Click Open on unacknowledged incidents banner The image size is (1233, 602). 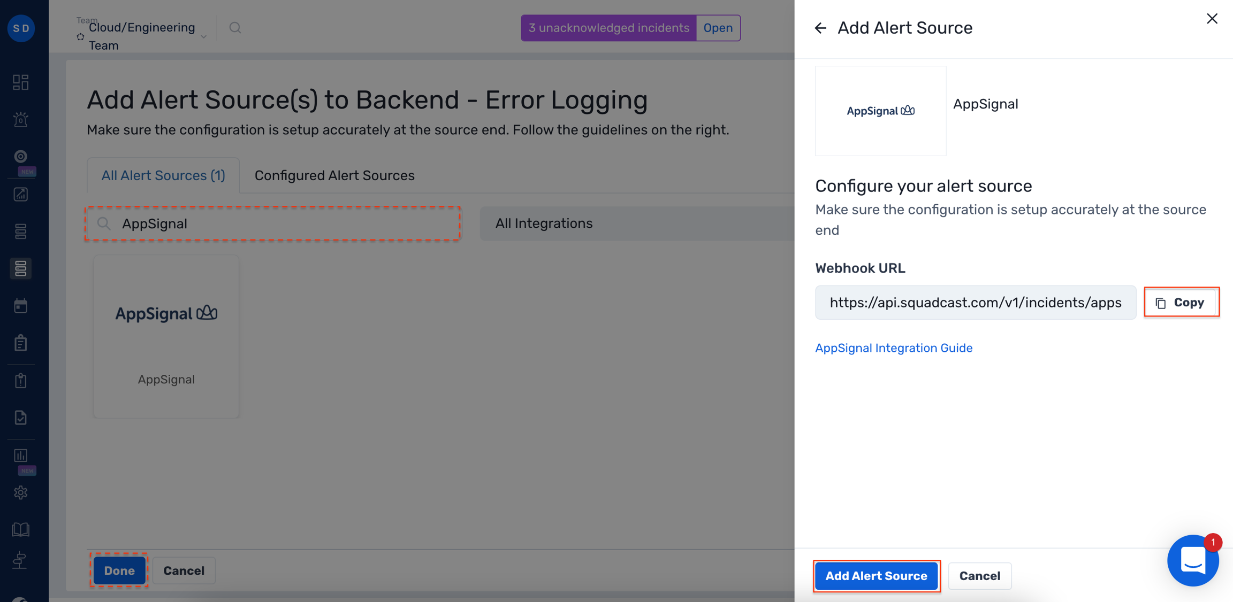[718, 28]
